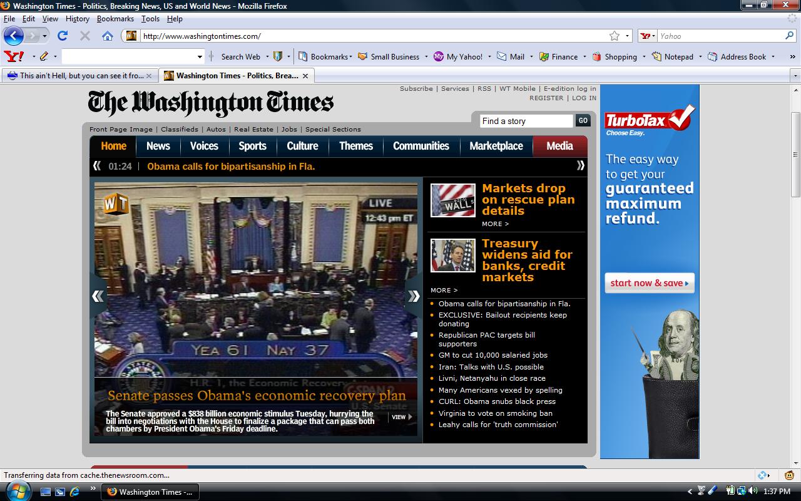The width and height of the screenshot is (801, 501).
Task: Reload the page using the refresh icon
Action: click(x=61, y=36)
